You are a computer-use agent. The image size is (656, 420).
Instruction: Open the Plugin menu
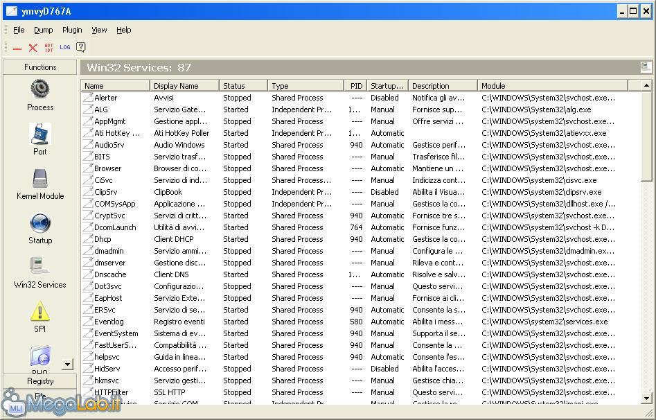[x=72, y=30]
